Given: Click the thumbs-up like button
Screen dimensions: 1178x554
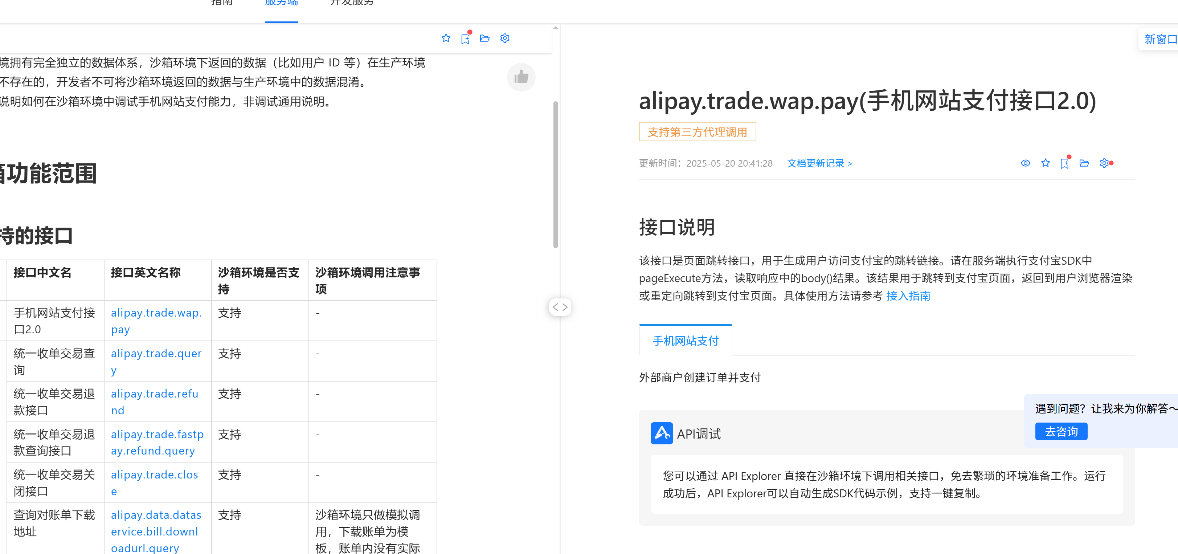Looking at the screenshot, I should [x=521, y=77].
